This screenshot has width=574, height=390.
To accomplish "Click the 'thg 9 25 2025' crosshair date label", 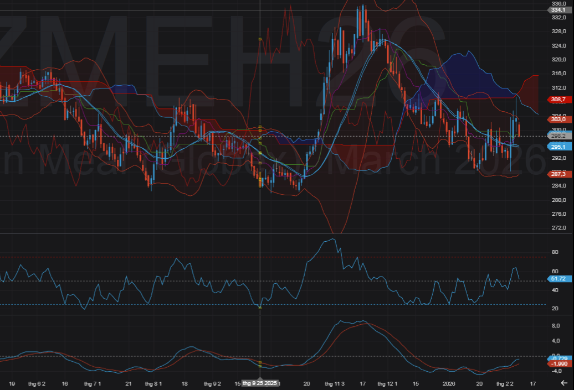I will pos(260,383).
